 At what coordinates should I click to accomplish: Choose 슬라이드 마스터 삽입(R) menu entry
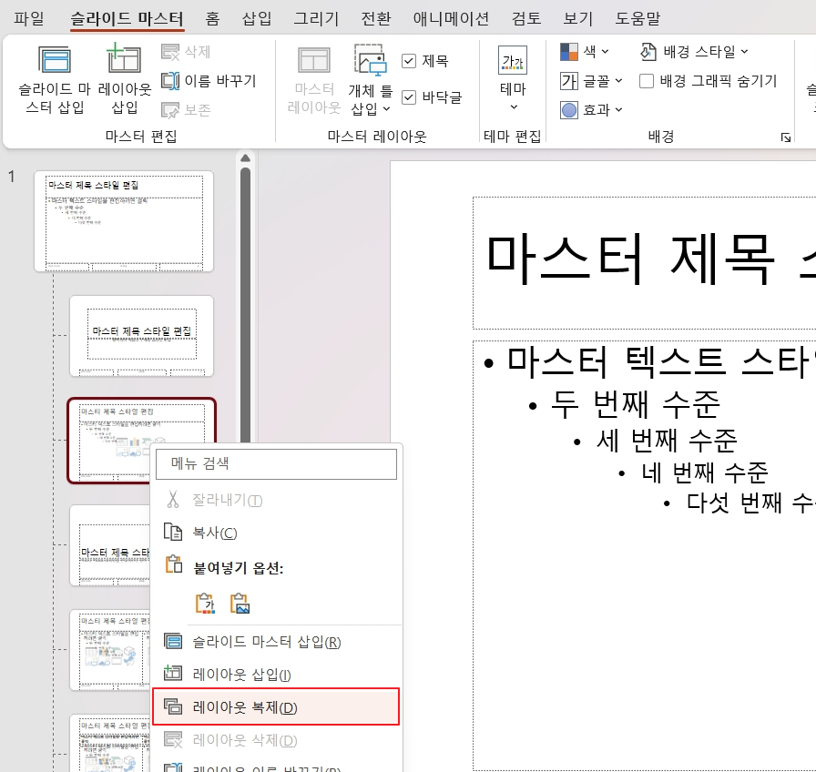276,642
